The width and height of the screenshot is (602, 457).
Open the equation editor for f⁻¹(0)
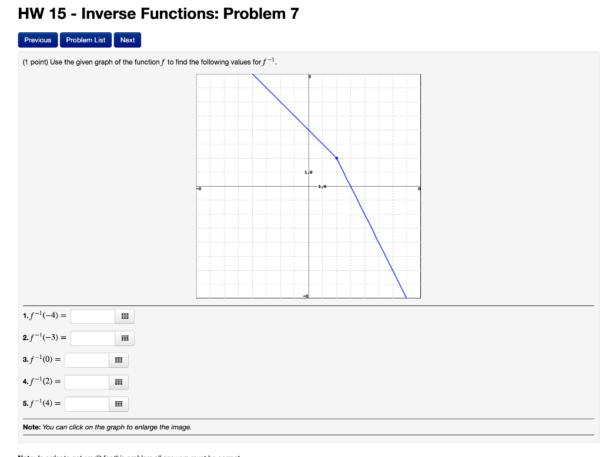pos(118,360)
